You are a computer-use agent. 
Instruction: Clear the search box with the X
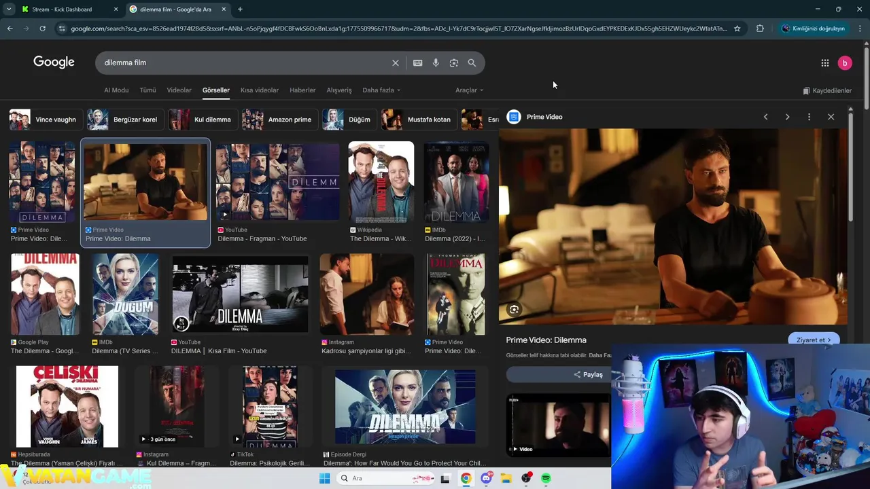[396, 62]
